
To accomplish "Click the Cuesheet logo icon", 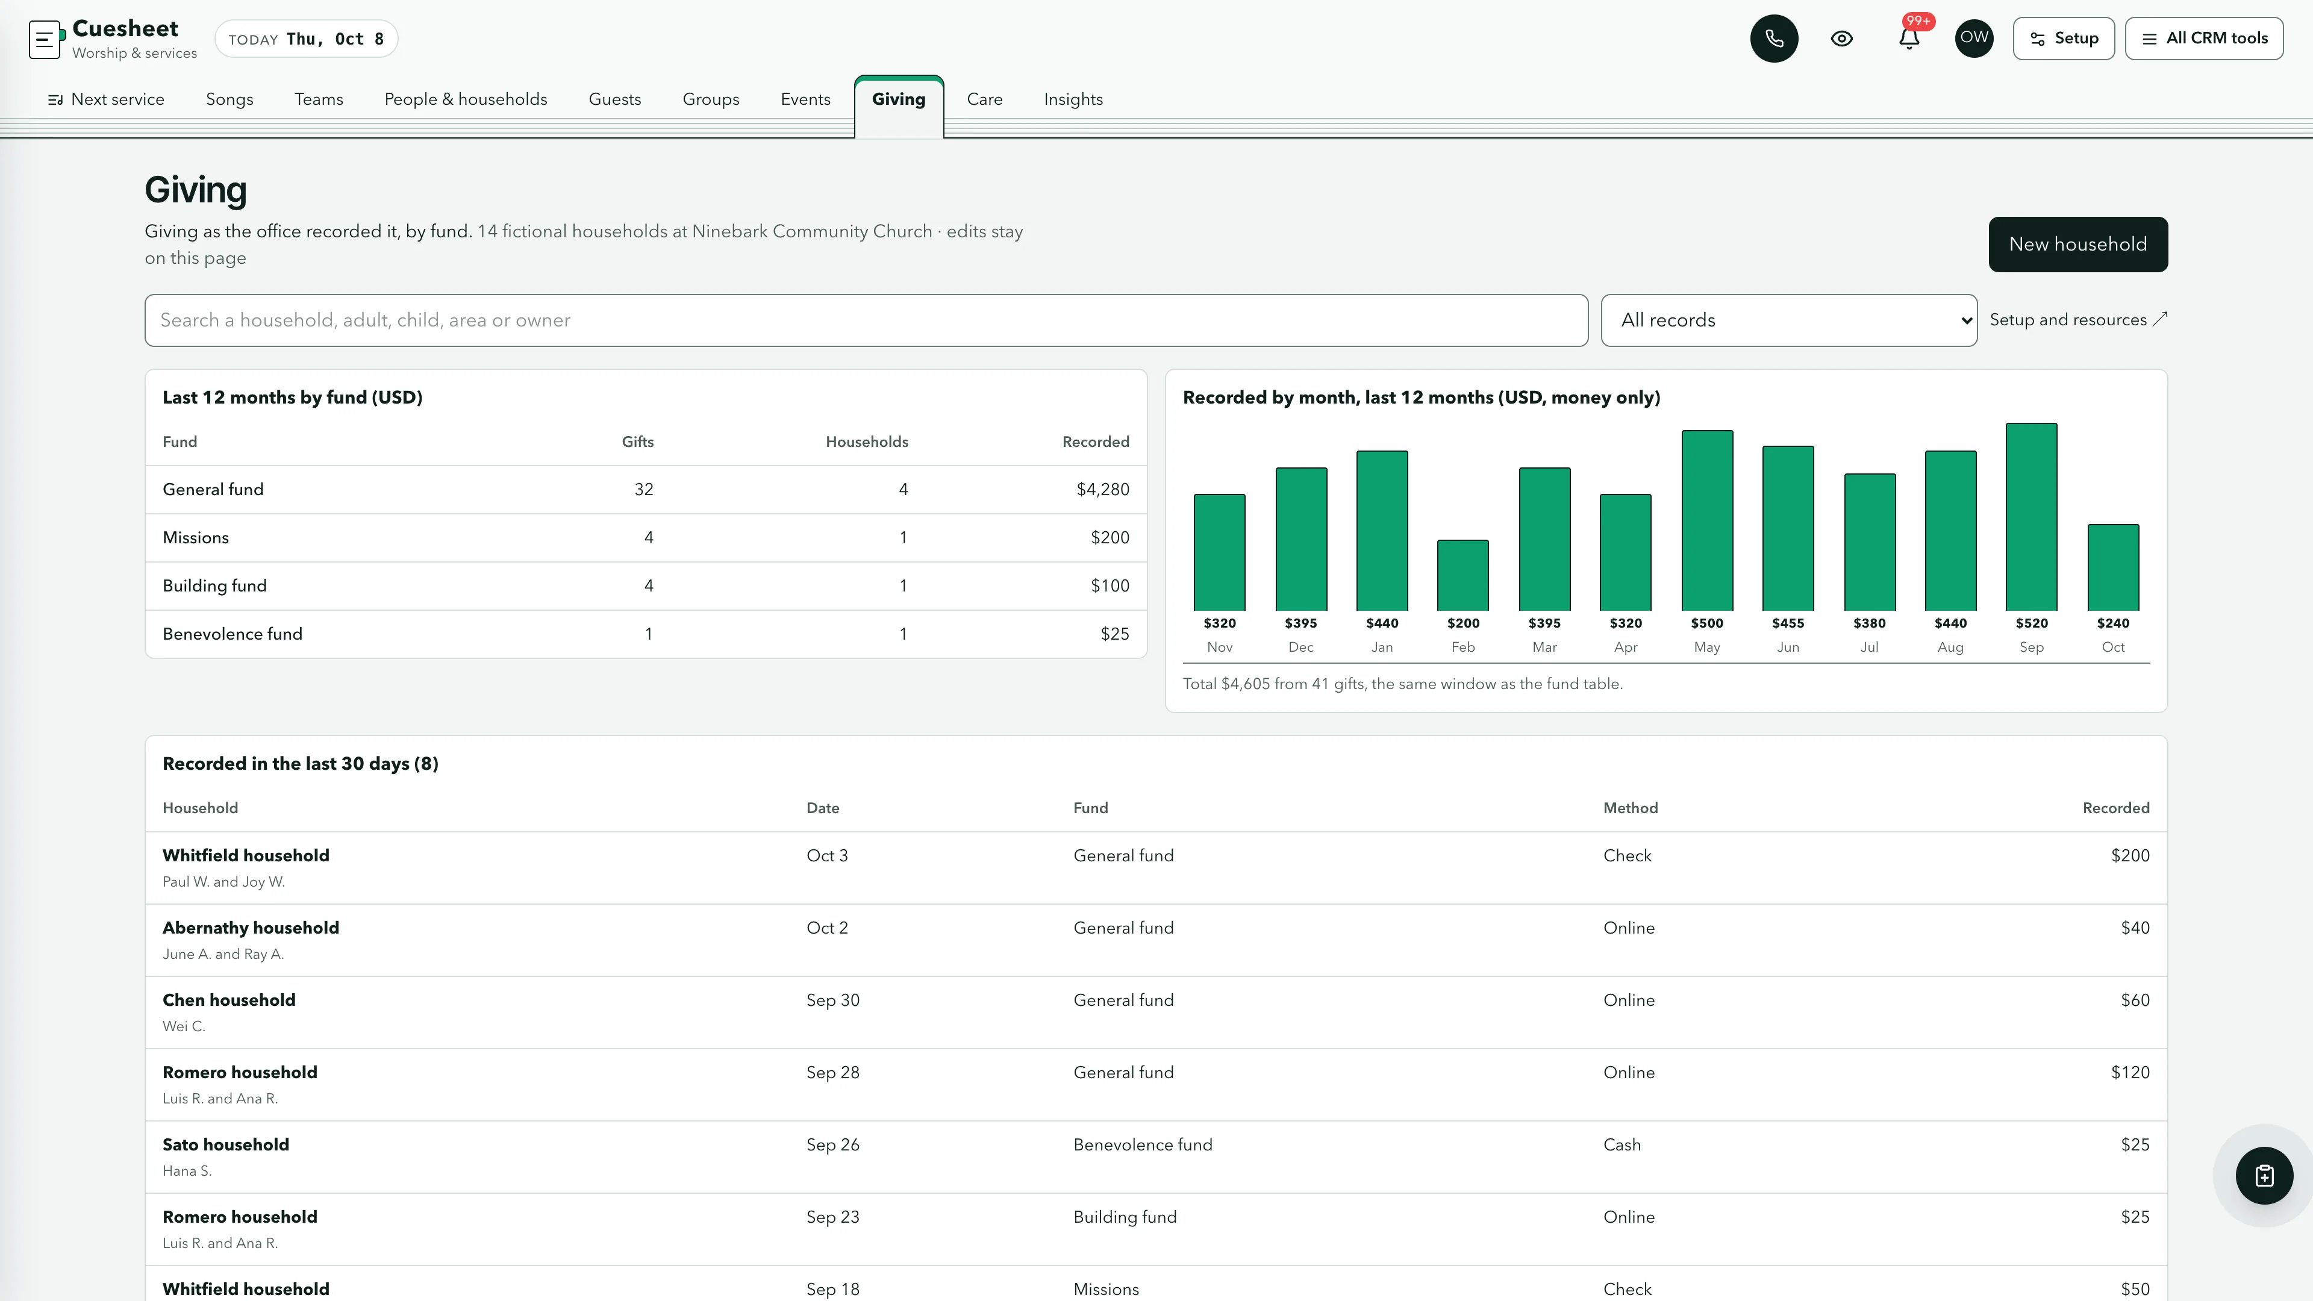I will [x=46, y=40].
